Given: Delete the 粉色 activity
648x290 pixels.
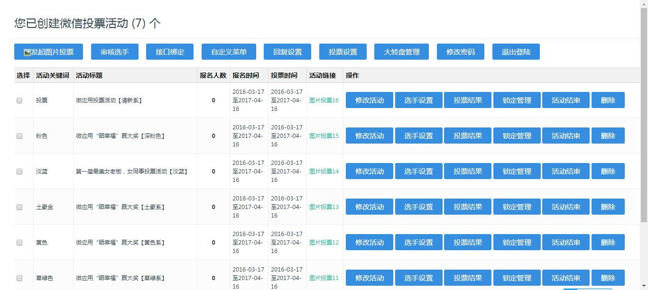Looking at the screenshot, I should click(x=608, y=136).
